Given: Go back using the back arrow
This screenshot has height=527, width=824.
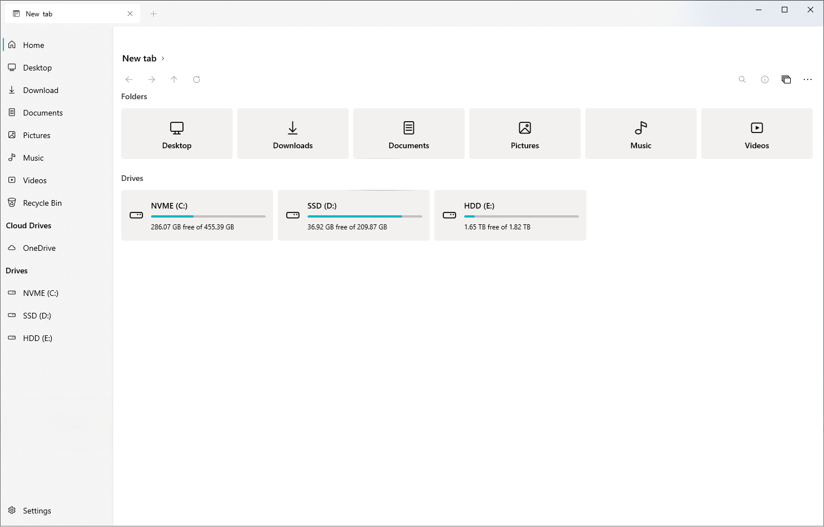Looking at the screenshot, I should click(x=129, y=79).
